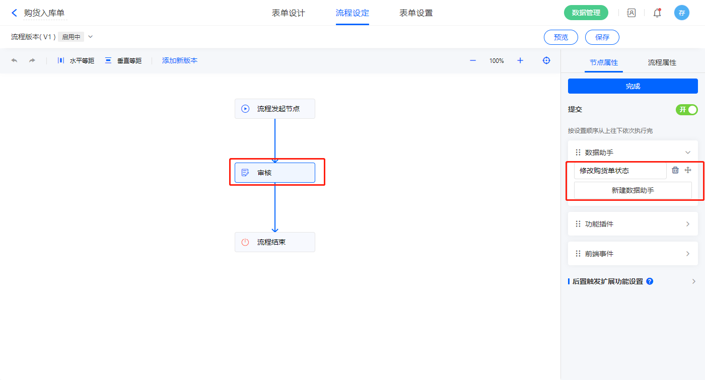Click the help icon next to 后置触发扩展功能设置
The width and height of the screenshot is (705, 380).
pos(650,281)
